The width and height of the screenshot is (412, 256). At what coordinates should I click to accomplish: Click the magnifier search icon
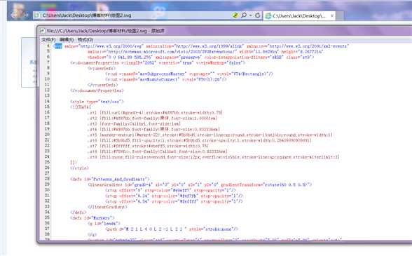244,15
